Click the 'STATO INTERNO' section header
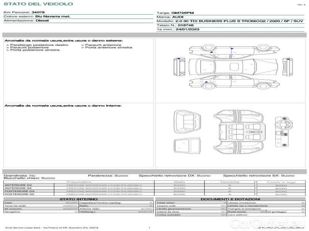This screenshot has width=309, height=231. tap(78, 199)
